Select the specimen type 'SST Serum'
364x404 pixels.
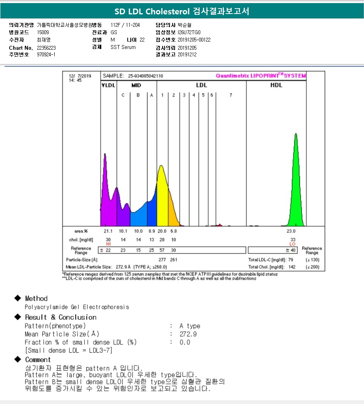click(123, 47)
